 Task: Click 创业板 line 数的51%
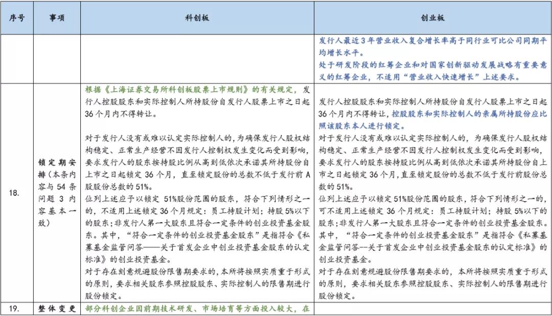[336, 187]
